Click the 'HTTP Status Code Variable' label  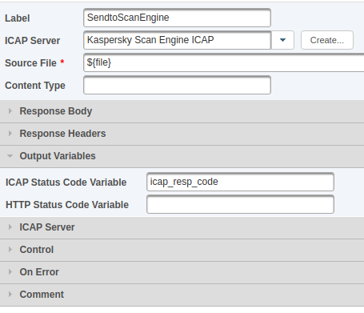(67, 205)
